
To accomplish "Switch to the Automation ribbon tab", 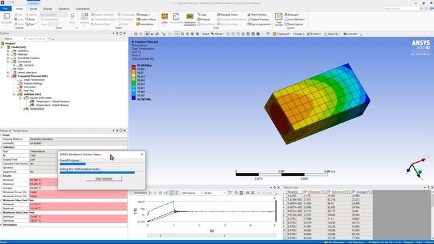I will [x=83, y=9].
